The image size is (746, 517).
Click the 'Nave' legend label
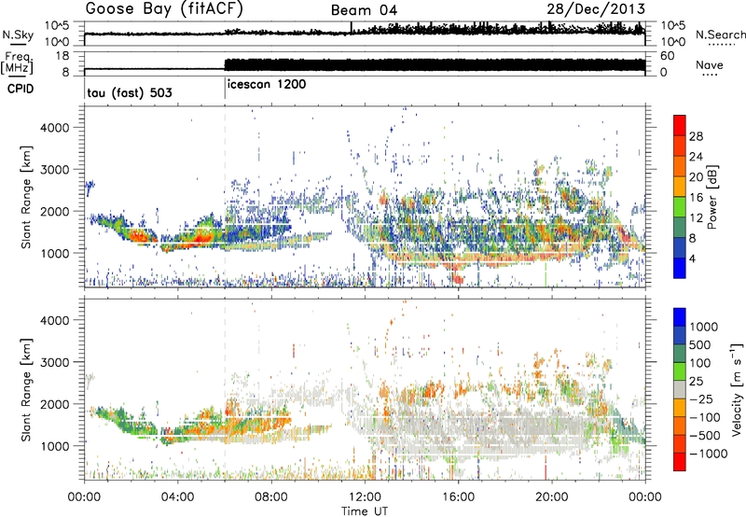710,64
